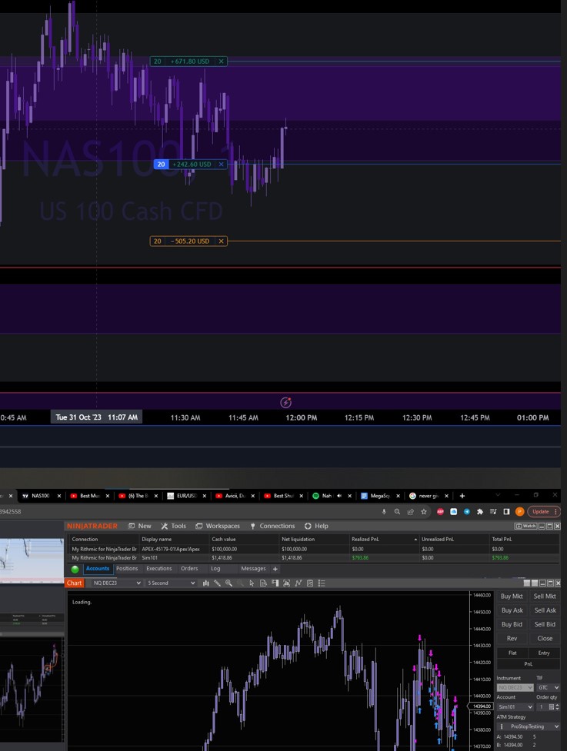Open the NQ DEC23 instrument dropdown in chart toolbar
Image resolution: width=567 pixels, height=751 pixels.
pos(115,583)
